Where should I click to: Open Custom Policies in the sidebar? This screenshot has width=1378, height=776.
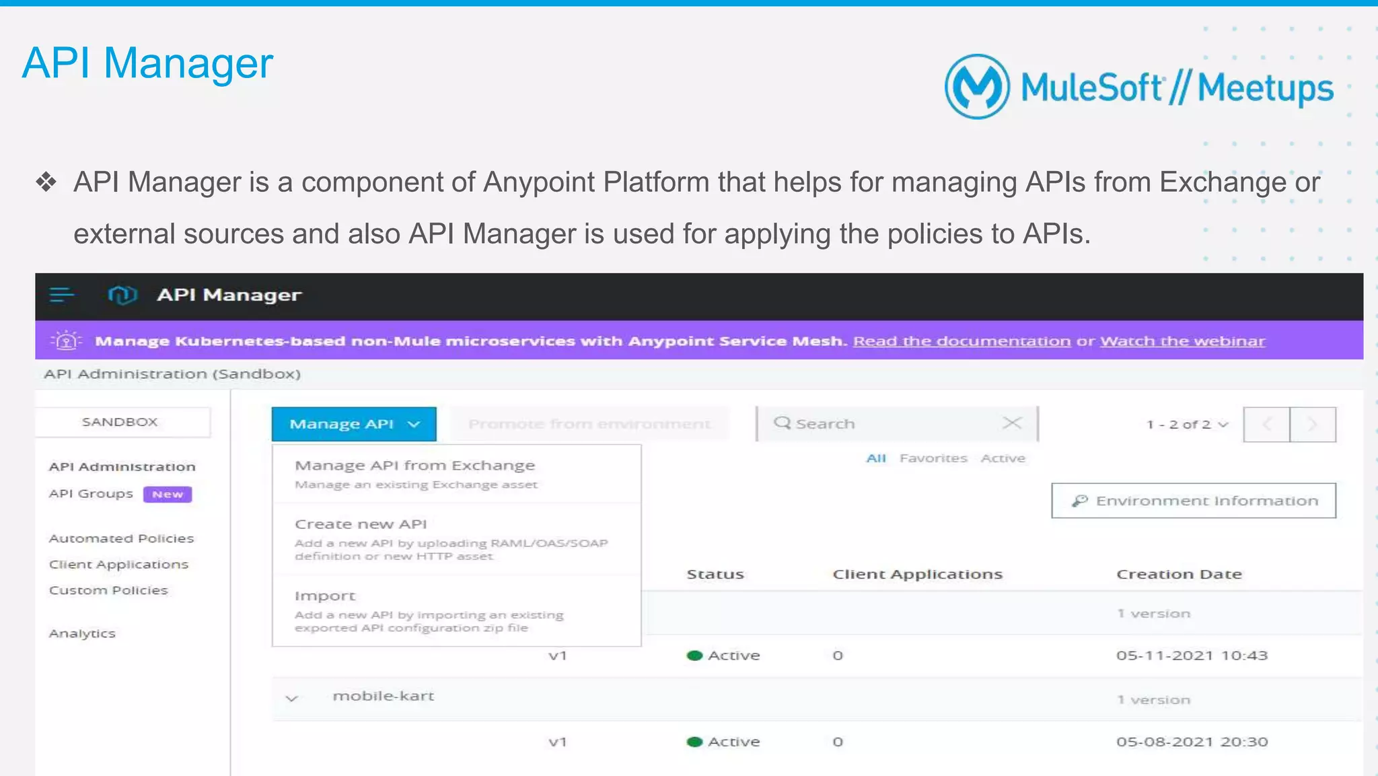click(108, 590)
